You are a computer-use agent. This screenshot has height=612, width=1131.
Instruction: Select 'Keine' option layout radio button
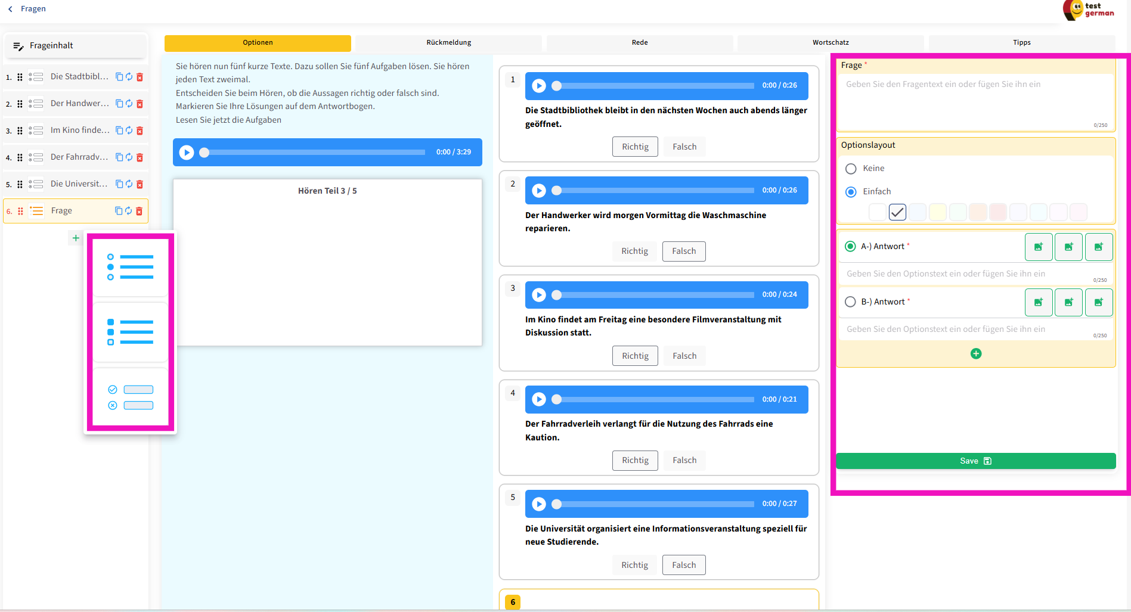pyautogui.click(x=851, y=169)
